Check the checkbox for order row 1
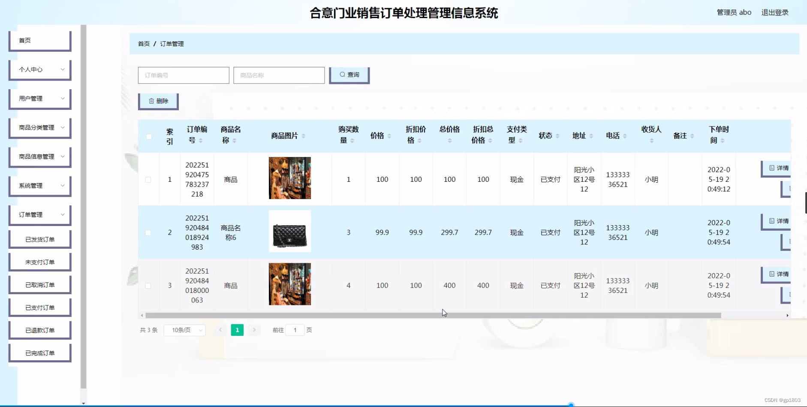The image size is (807, 407). pyautogui.click(x=148, y=180)
